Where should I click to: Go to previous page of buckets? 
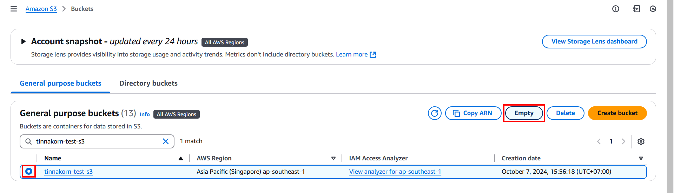[x=599, y=141]
